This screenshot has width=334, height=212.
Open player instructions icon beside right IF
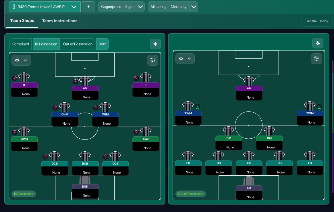coord(136,78)
